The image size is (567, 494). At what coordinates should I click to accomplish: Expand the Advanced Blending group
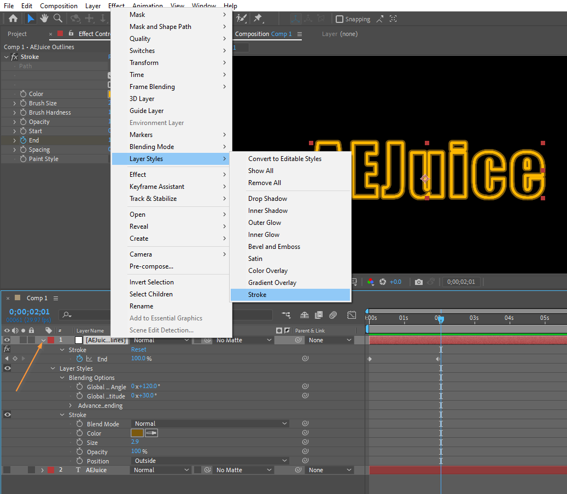pos(71,406)
